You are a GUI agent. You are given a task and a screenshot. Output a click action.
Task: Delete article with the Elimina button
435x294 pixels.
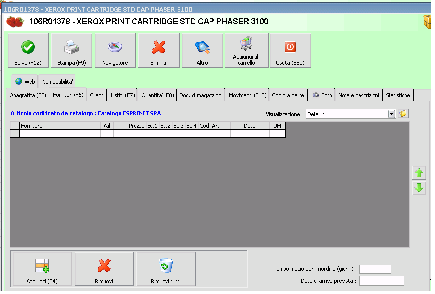coord(159,50)
